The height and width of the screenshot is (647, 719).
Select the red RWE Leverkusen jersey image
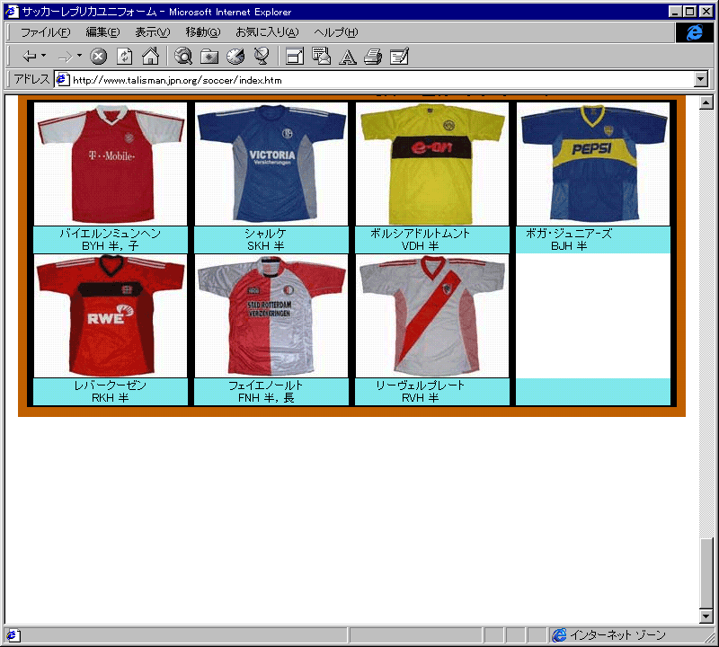[x=111, y=316]
